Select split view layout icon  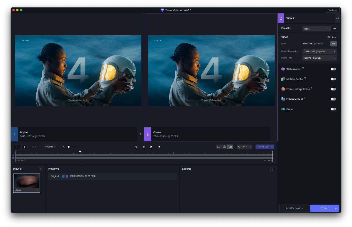pos(224,147)
